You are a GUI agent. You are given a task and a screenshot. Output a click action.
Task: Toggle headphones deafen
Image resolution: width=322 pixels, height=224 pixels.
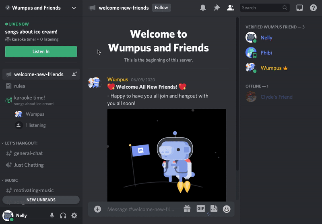(63, 216)
